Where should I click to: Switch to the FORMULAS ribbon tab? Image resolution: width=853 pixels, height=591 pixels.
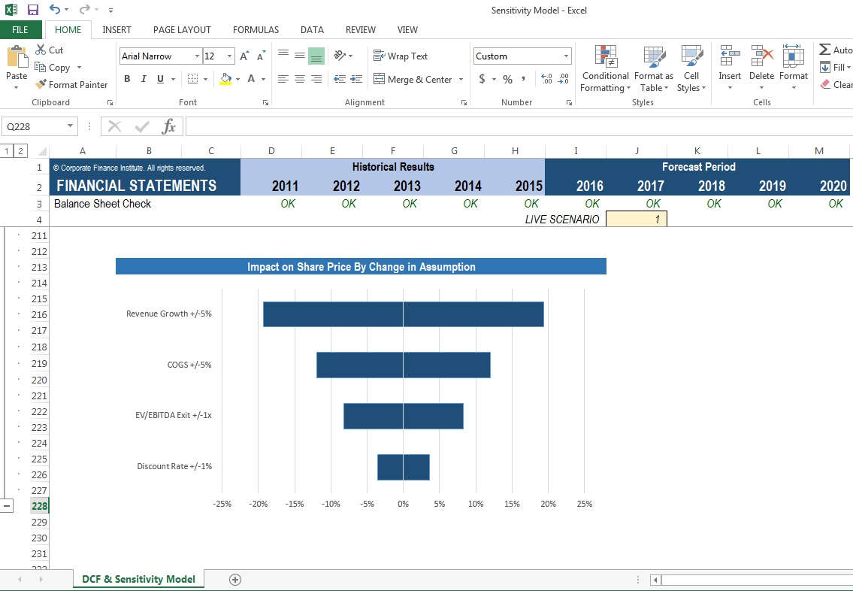(x=256, y=30)
